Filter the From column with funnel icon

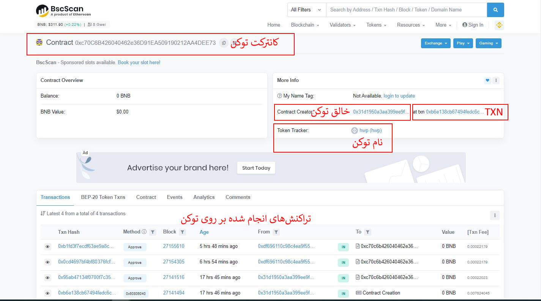276,232
